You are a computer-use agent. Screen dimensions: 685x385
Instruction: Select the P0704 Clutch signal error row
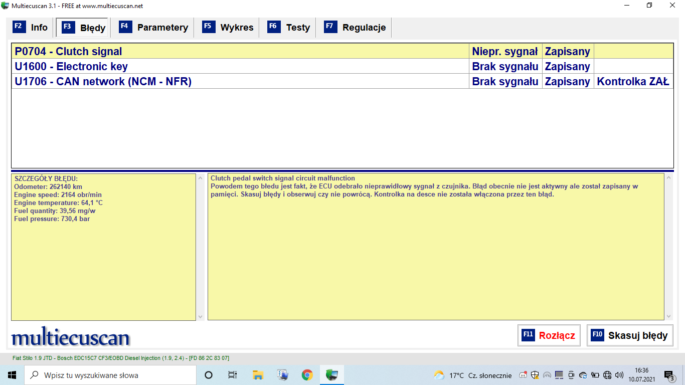click(342, 51)
